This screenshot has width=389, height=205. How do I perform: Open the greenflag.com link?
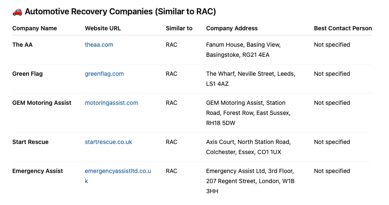104,74
